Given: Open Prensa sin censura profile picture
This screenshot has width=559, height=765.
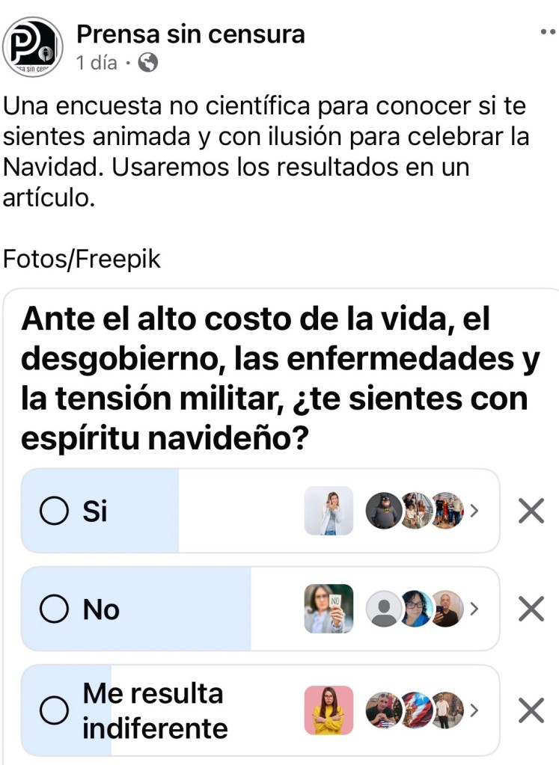Looking at the screenshot, I should tap(32, 46).
